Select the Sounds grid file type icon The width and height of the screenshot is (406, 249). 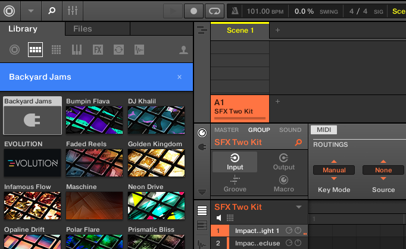[x=56, y=49]
